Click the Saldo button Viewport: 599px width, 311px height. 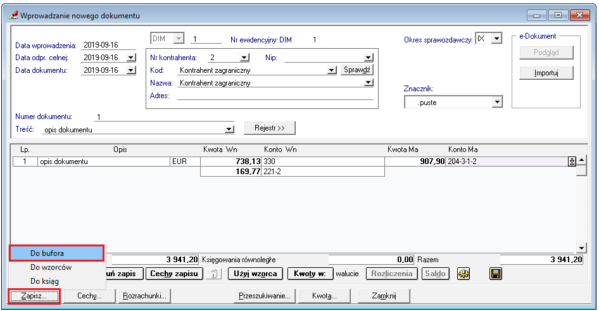435,274
